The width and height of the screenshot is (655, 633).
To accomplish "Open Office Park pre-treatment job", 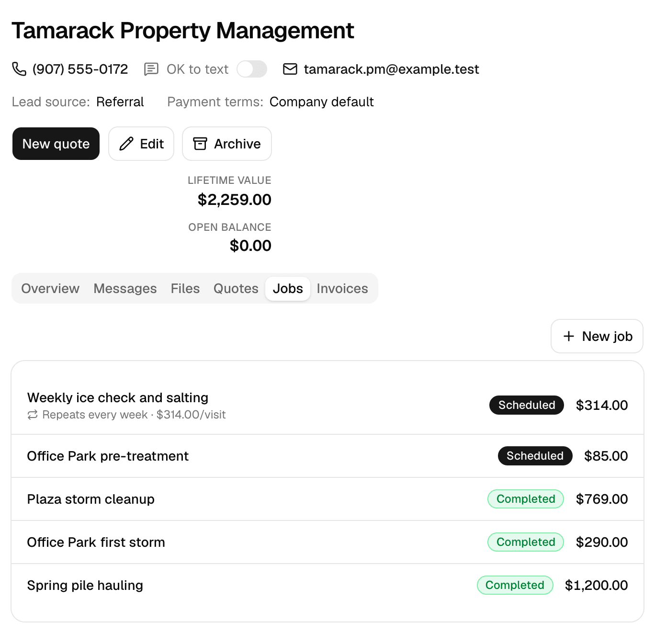I will 327,456.
